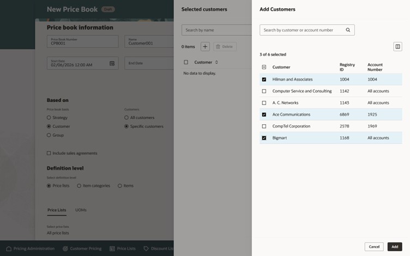Click the Draft status badge
410x256 pixels.
coord(108,9)
